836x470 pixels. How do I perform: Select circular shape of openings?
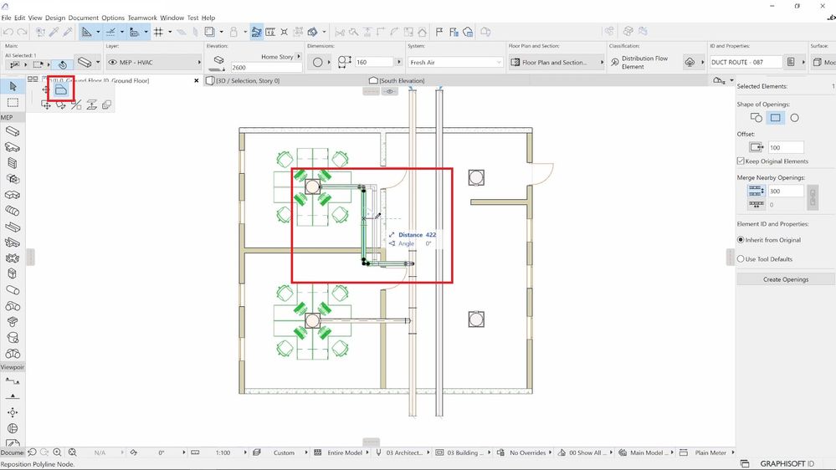(x=794, y=118)
